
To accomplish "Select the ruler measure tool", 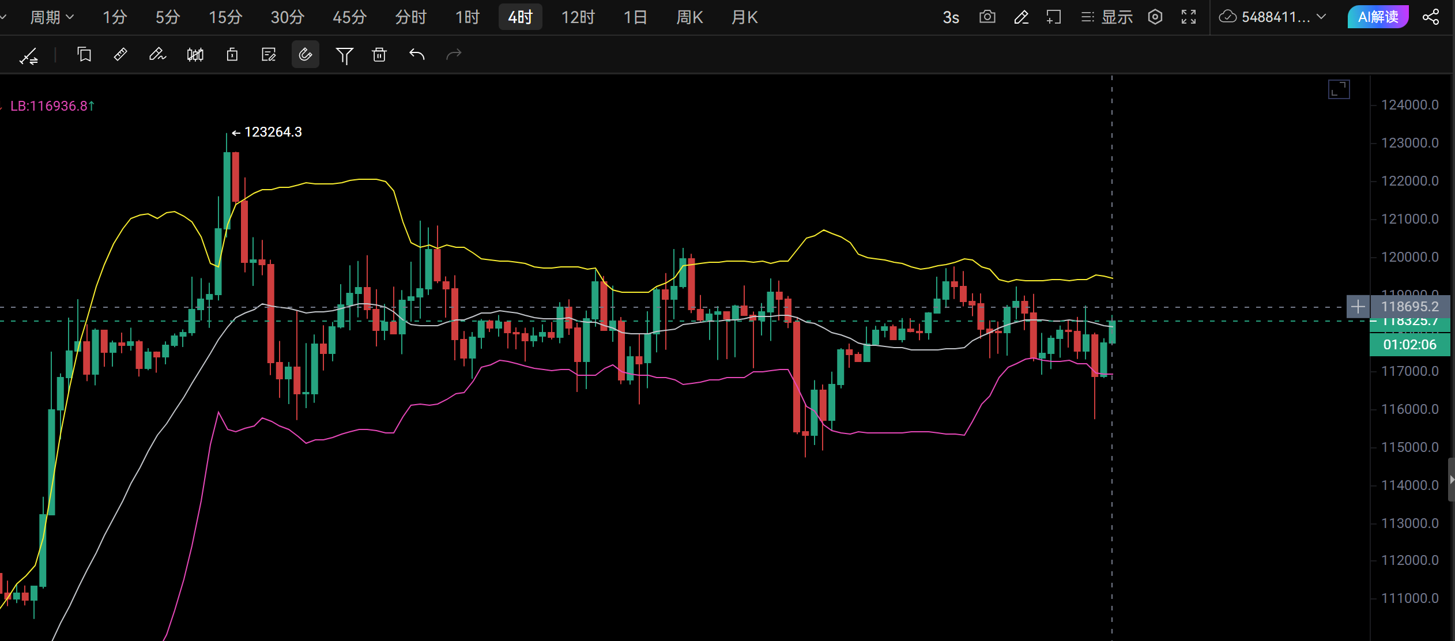I will click(120, 55).
